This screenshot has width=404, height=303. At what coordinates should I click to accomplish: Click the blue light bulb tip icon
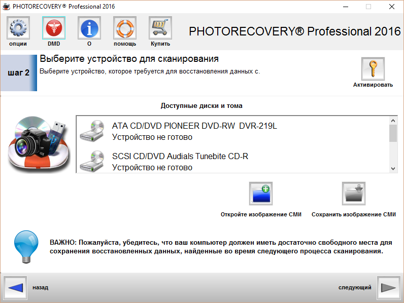pos(26,247)
